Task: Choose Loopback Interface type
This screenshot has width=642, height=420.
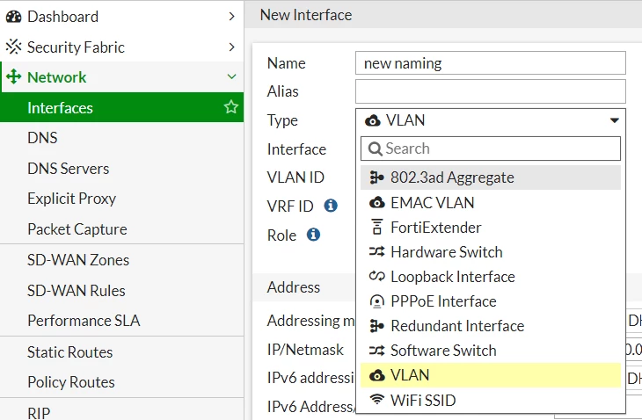Action: pos(491,277)
